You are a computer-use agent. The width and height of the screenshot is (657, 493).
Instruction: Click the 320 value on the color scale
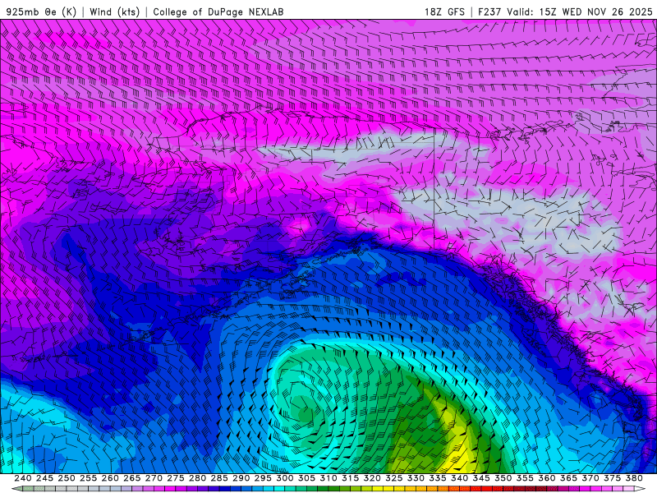372,478
